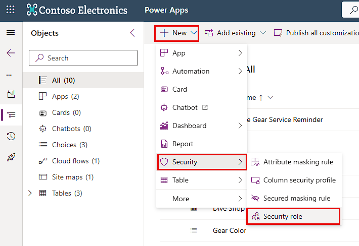Click the Contoso Electronics logo icon
The image size is (359, 246).
coord(32,10)
